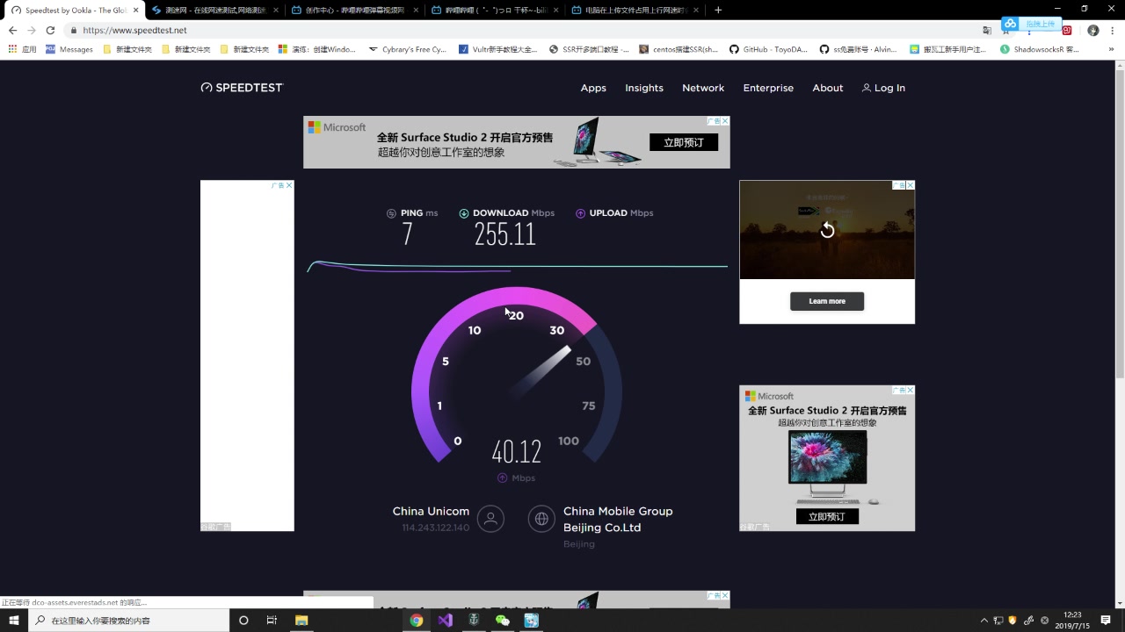Open the GitHub ToyoDA bookmark
Screen dimensions: 1125x632
(770, 49)
